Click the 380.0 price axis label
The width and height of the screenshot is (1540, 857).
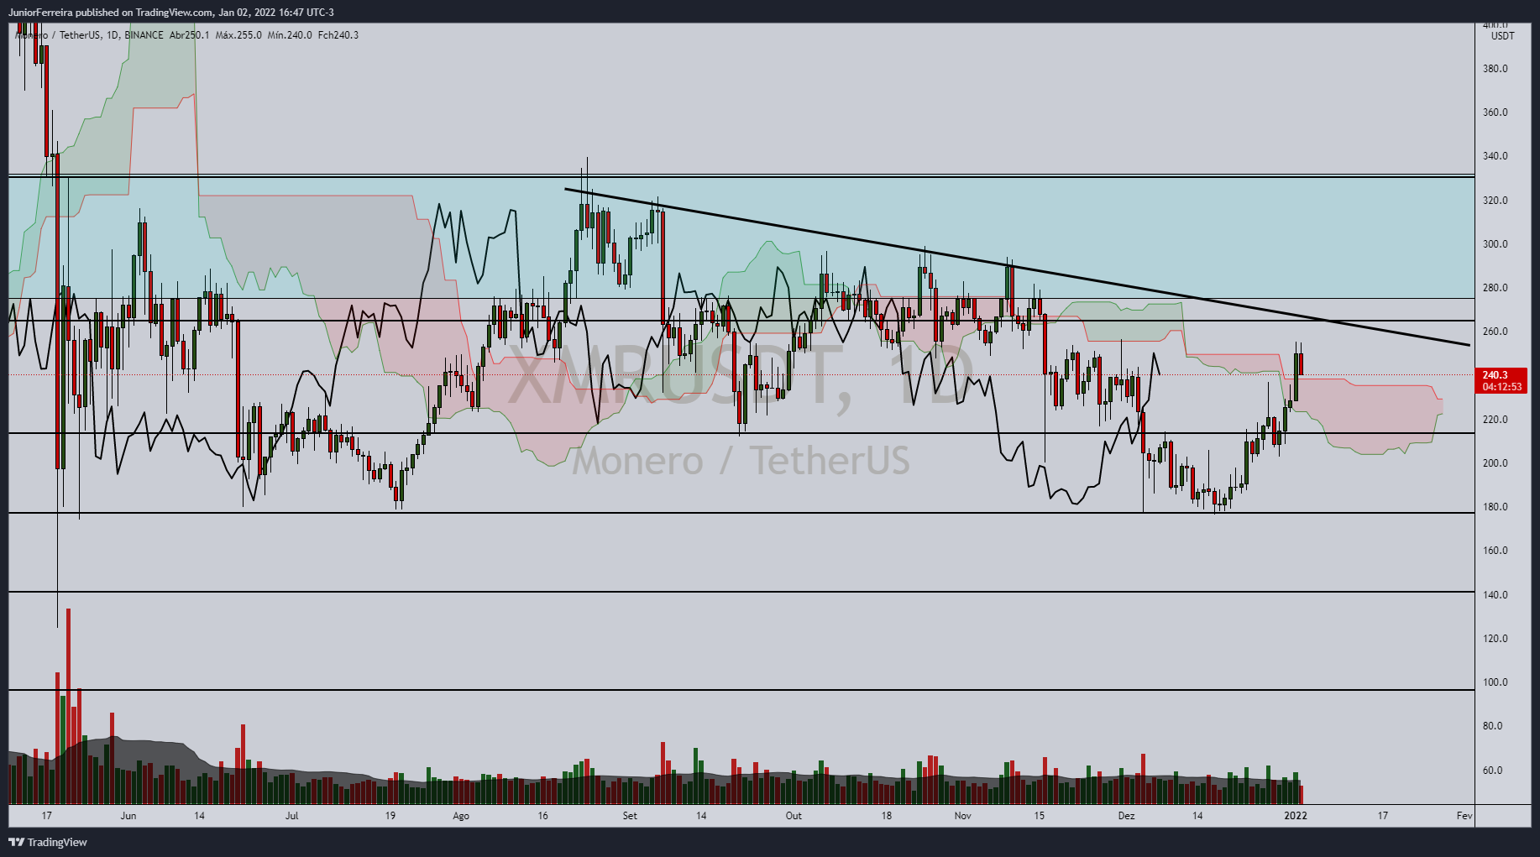click(x=1495, y=69)
